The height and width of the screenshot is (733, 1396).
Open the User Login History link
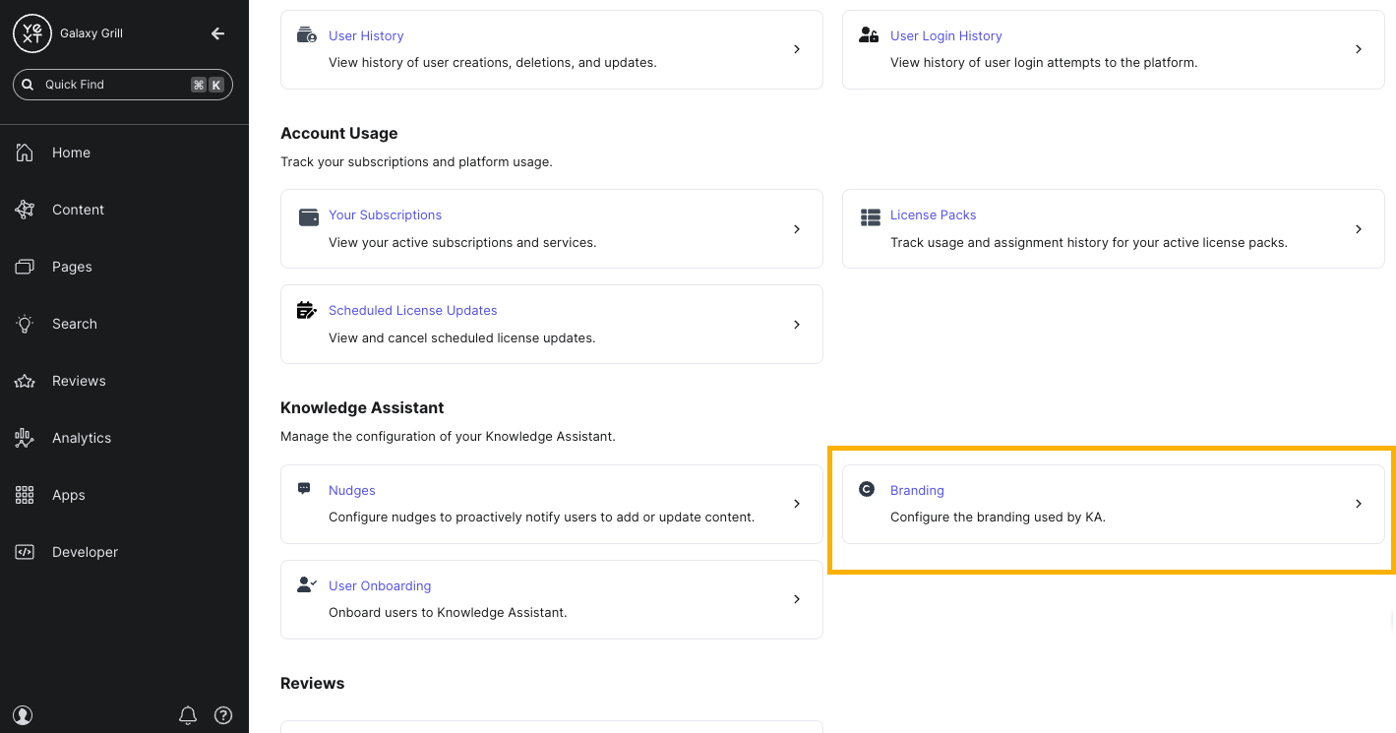click(945, 35)
